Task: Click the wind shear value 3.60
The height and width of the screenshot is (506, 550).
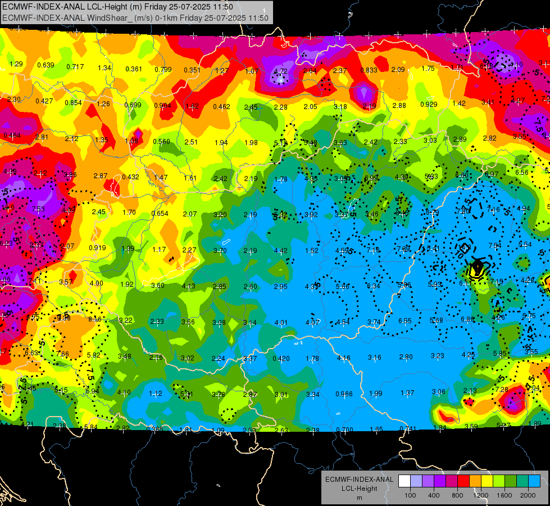Action: pyautogui.click(x=157, y=286)
